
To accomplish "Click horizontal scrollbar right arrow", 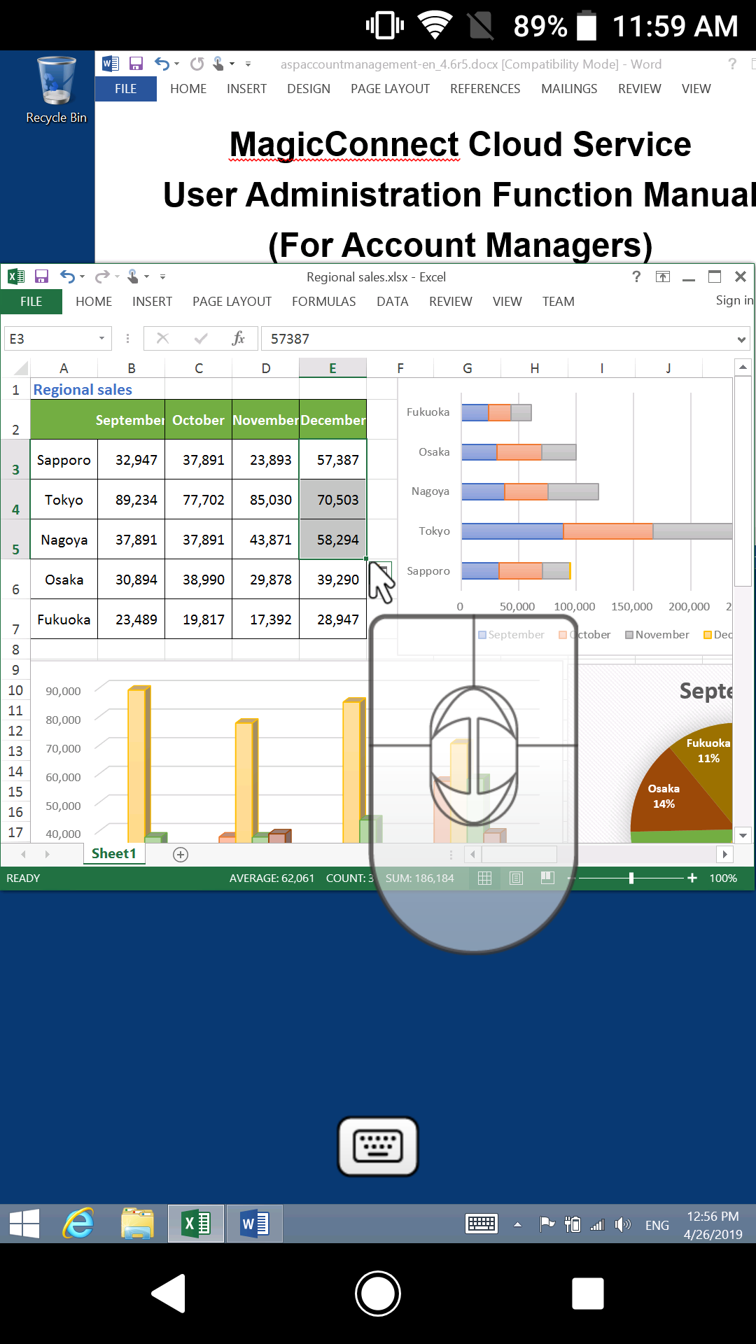I will [x=724, y=854].
